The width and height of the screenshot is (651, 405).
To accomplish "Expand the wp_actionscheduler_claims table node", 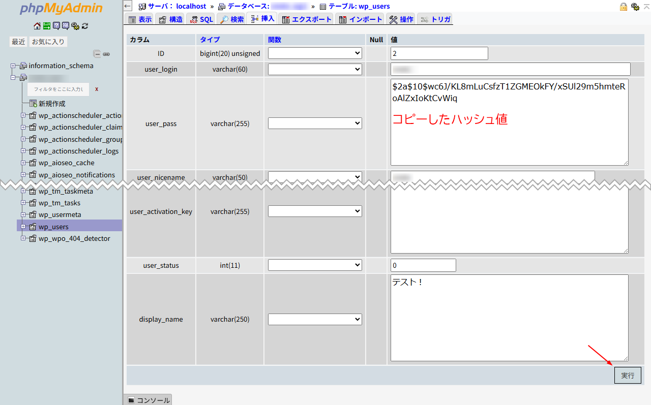I will click(x=23, y=127).
